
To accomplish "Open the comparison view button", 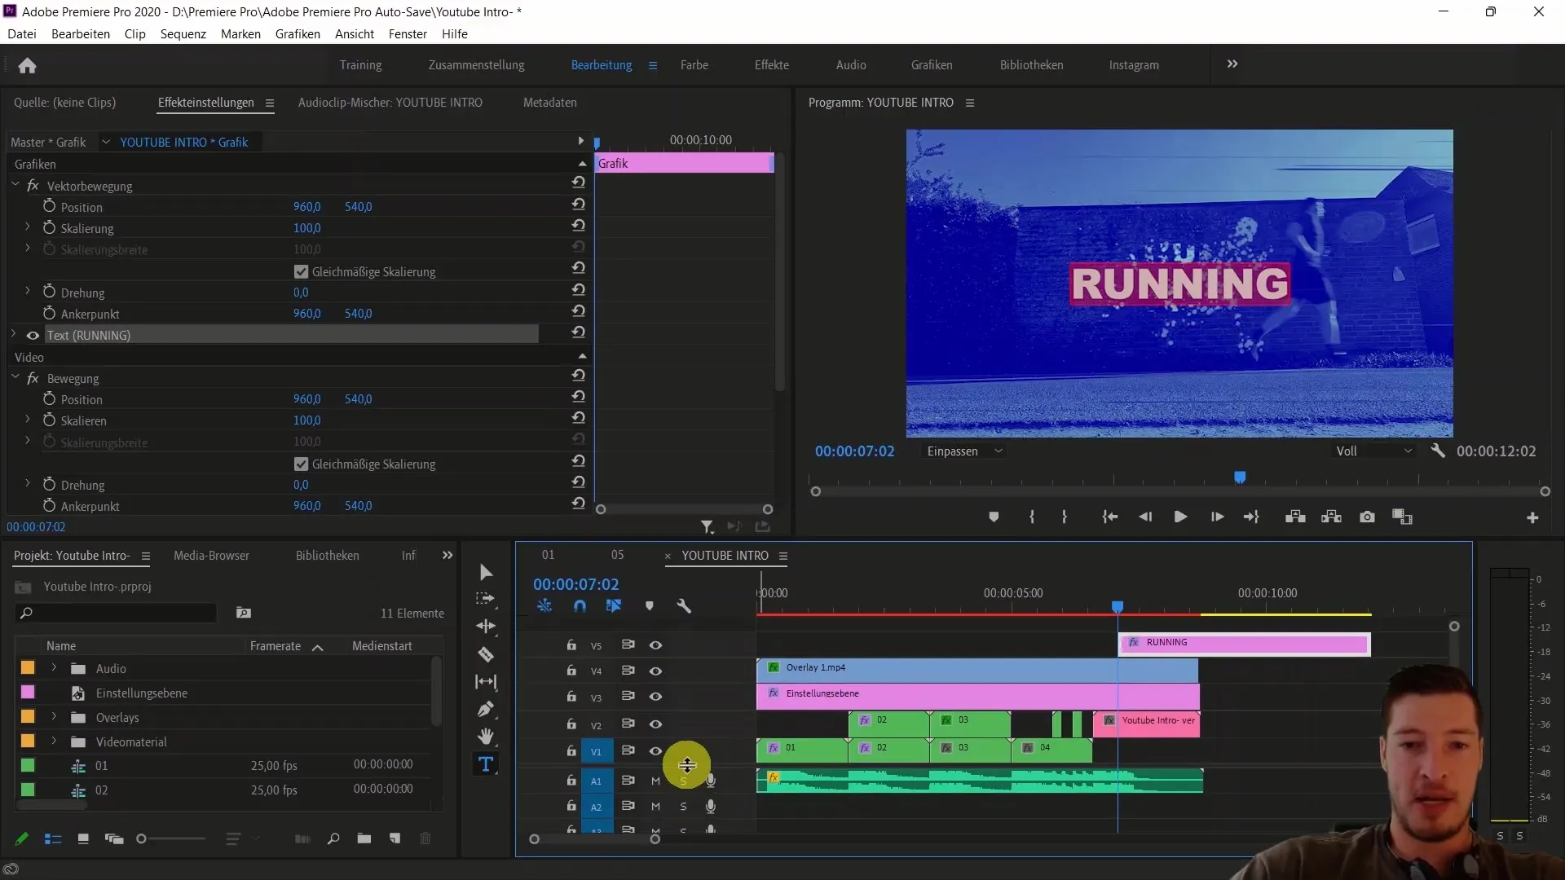I will point(1402,517).
